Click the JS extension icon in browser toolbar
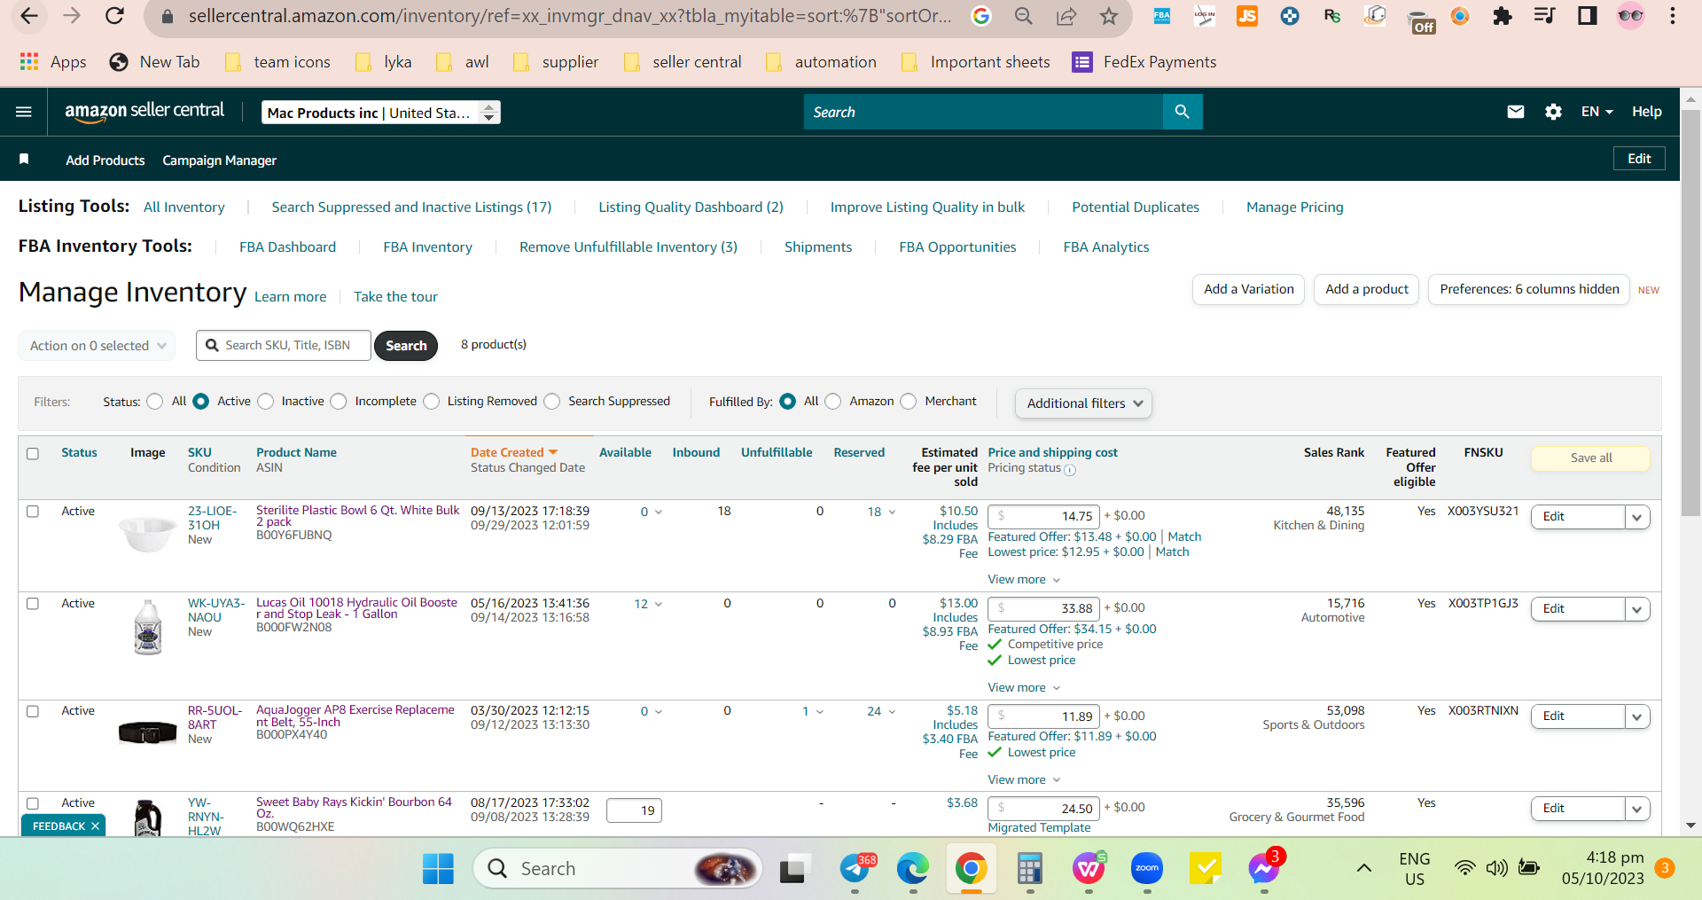The image size is (1702, 900). 1247,16
